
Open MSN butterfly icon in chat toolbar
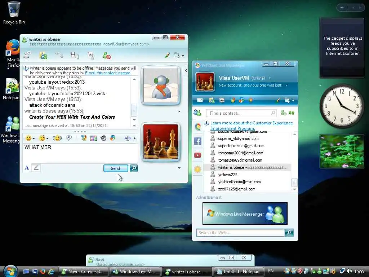click(x=83, y=138)
